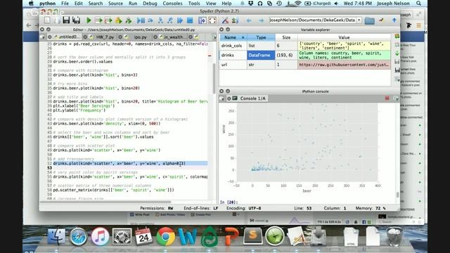Open Google Chrome from the dock
The height and width of the screenshot is (253, 450).
point(166,236)
